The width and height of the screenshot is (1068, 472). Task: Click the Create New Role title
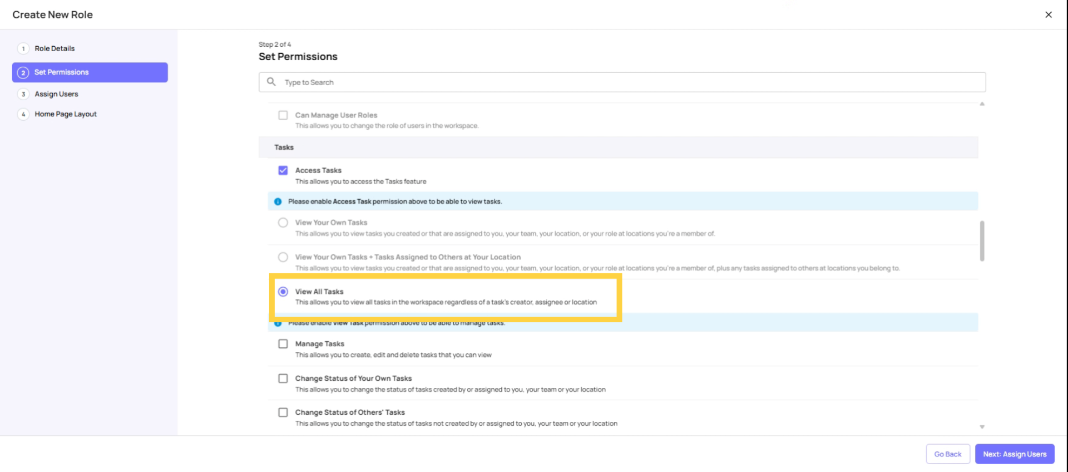click(53, 15)
